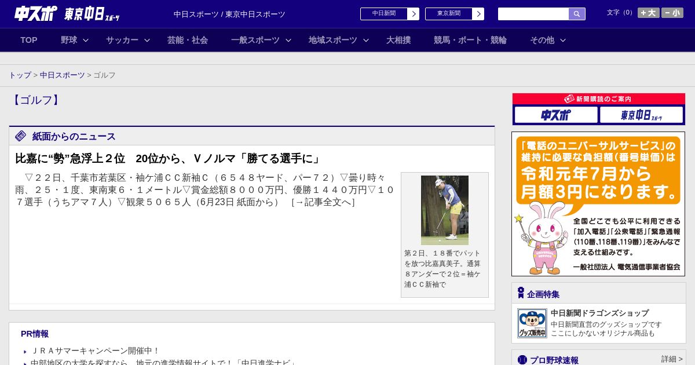Focus the site search input field
Viewport: 695px width, 365px height.
point(533,14)
